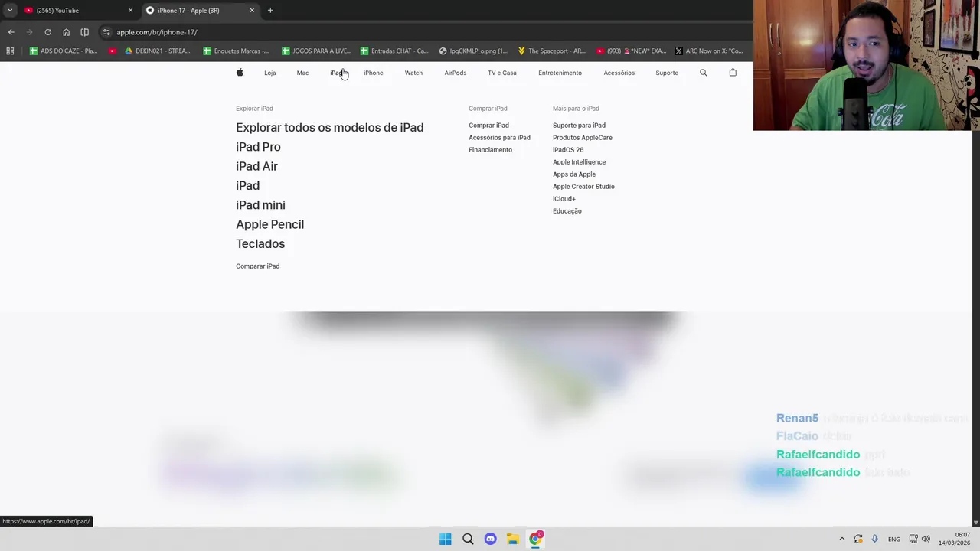This screenshot has height=551, width=980.
Task: Open the iPhone menu item
Action: tap(374, 73)
